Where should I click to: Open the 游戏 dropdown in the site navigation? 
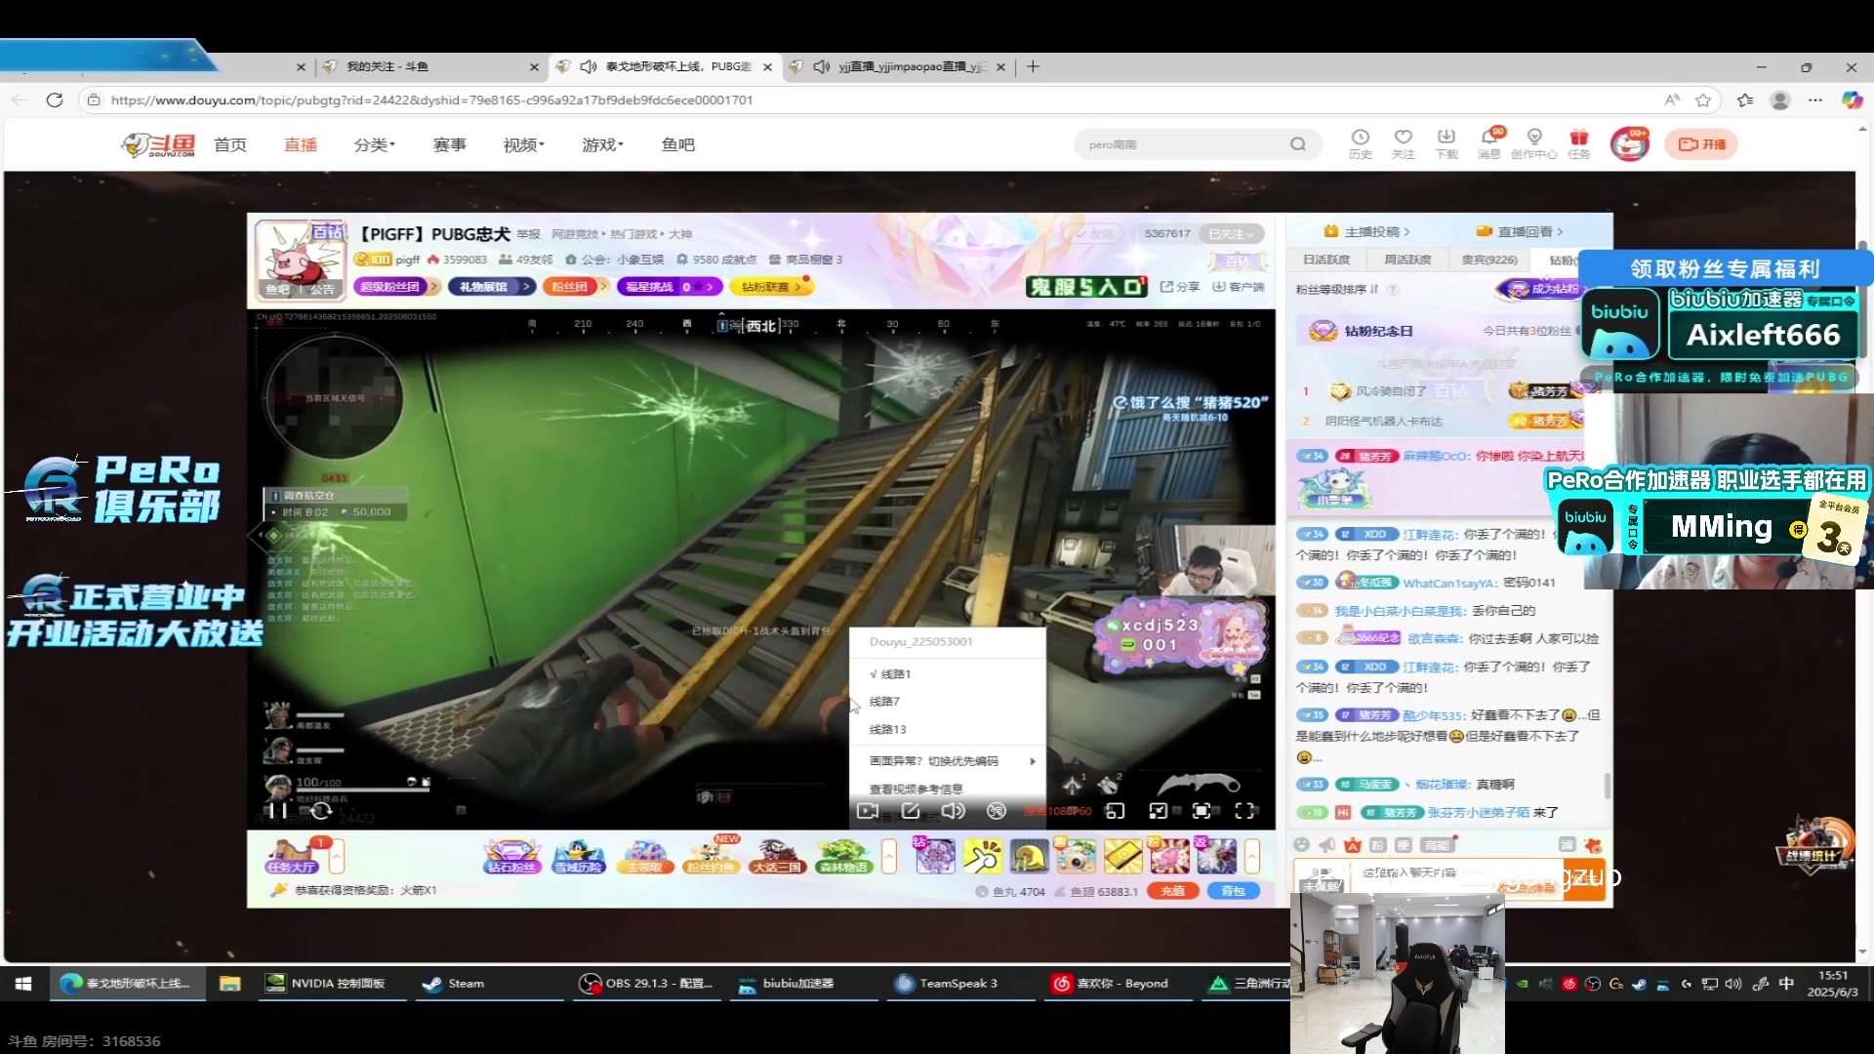click(603, 144)
